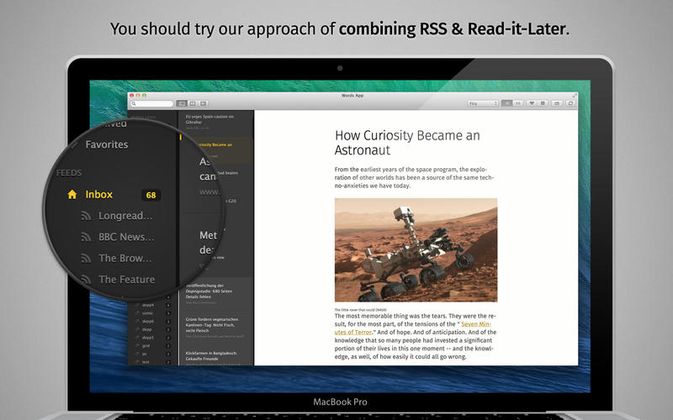Toggle the first layout view button
Viewport: 673px width, 420px height.
(x=182, y=103)
